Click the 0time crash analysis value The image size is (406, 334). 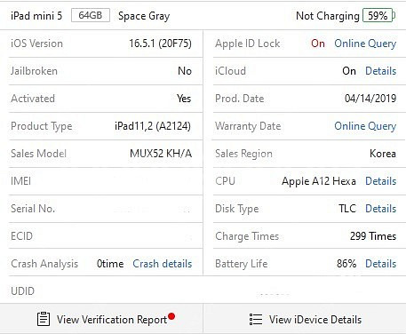tap(110, 264)
